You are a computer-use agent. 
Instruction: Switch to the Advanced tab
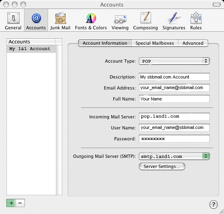(x=193, y=43)
